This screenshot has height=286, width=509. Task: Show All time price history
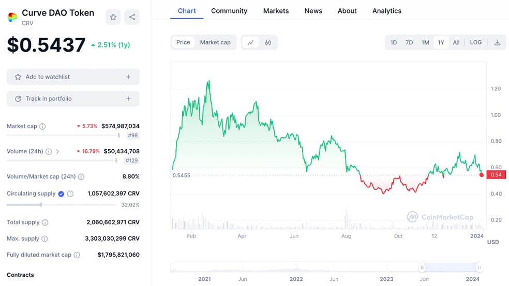tap(456, 42)
